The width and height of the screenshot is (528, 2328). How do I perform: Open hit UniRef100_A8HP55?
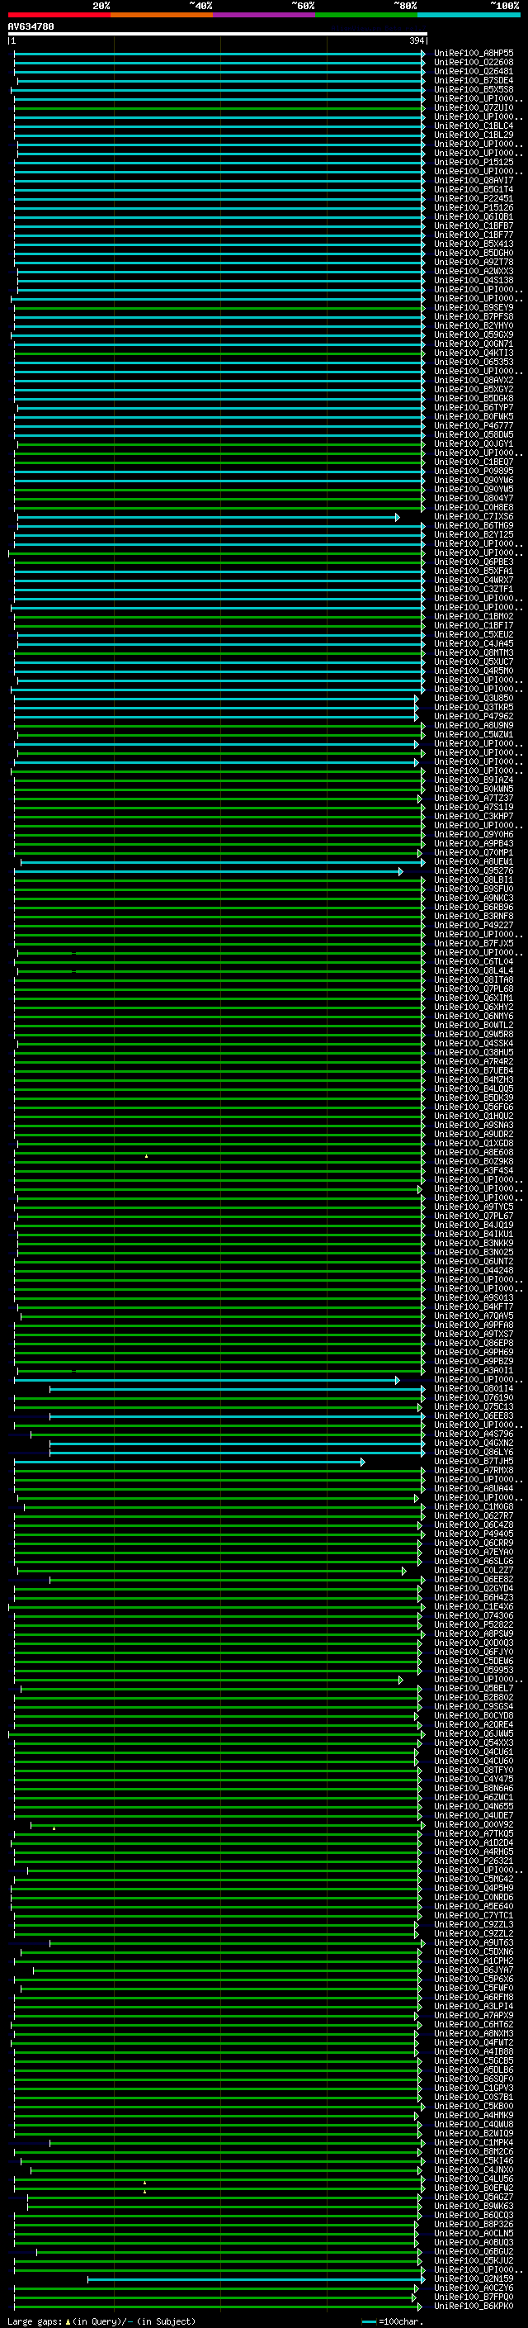tap(473, 54)
